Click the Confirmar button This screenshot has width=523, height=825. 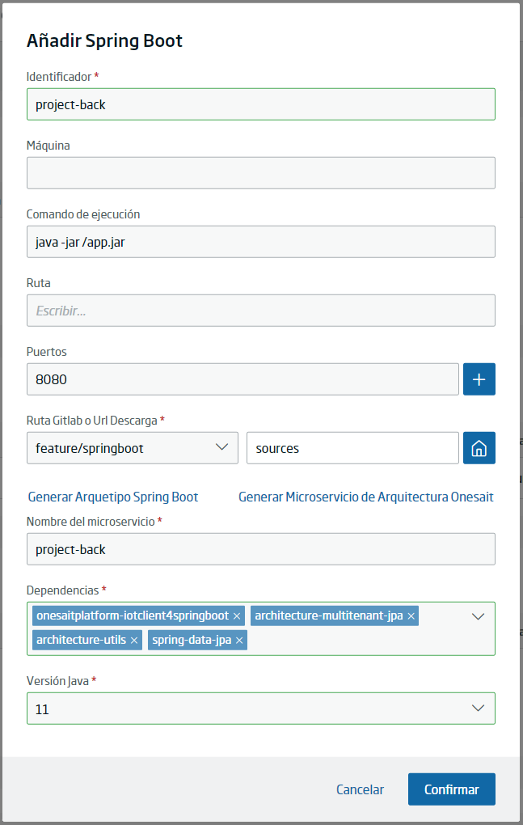click(452, 789)
